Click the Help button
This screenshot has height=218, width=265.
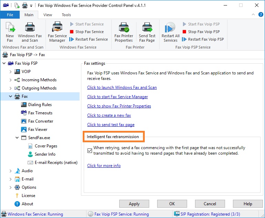pyautogui.click(x=248, y=204)
